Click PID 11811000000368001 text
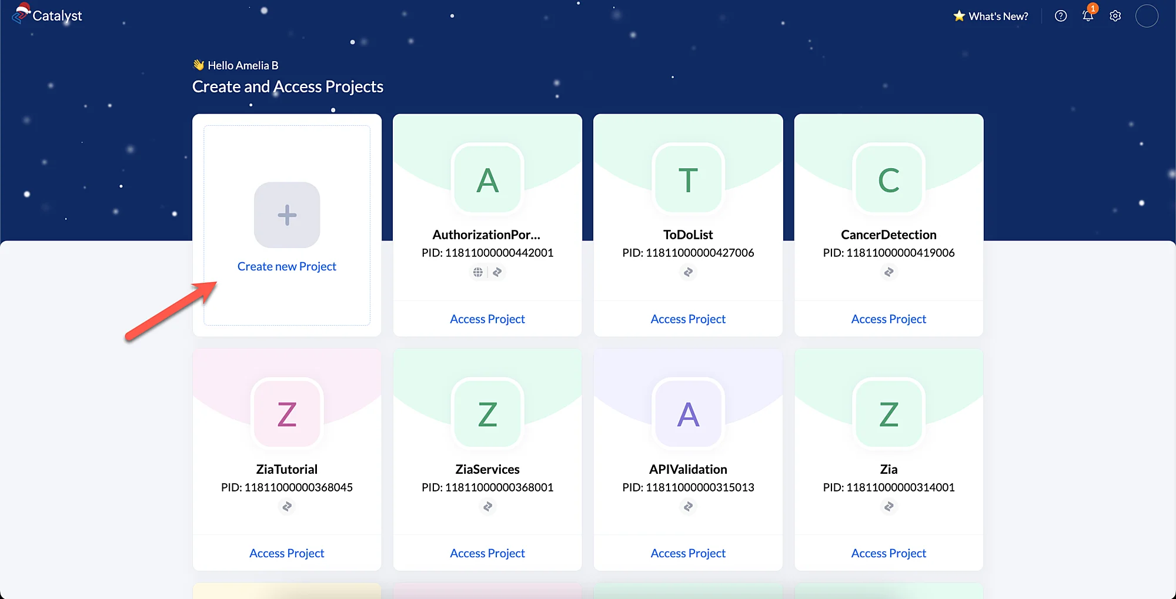1176x599 pixels. 487,487
